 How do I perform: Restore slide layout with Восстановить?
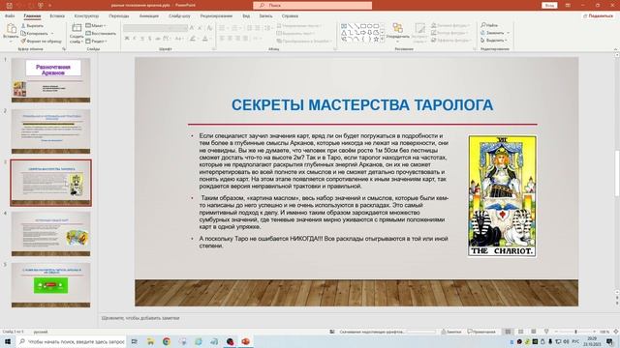[101, 34]
